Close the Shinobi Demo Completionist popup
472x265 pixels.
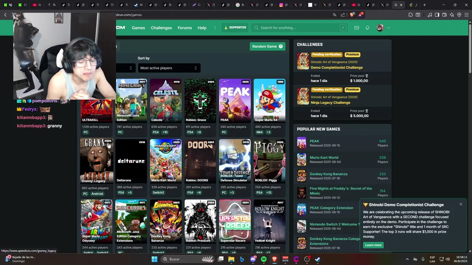(x=461, y=204)
